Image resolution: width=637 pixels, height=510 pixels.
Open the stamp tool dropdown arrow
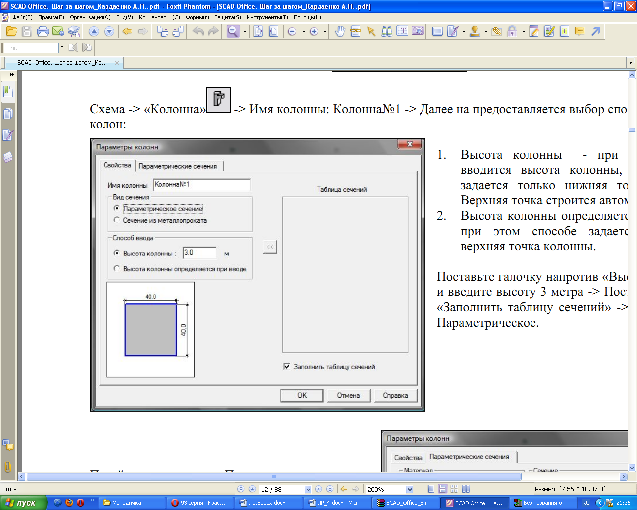[x=486, y=32]
